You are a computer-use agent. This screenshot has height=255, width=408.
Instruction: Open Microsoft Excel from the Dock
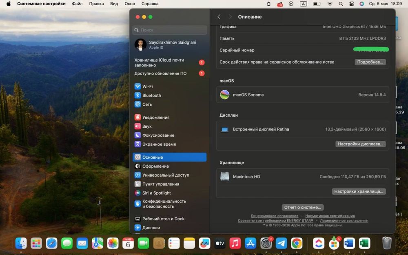(364, 244)
